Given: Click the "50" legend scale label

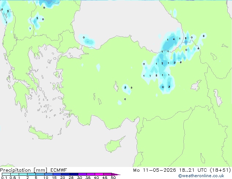Looking at the screenshot, I should coord(113,178).
